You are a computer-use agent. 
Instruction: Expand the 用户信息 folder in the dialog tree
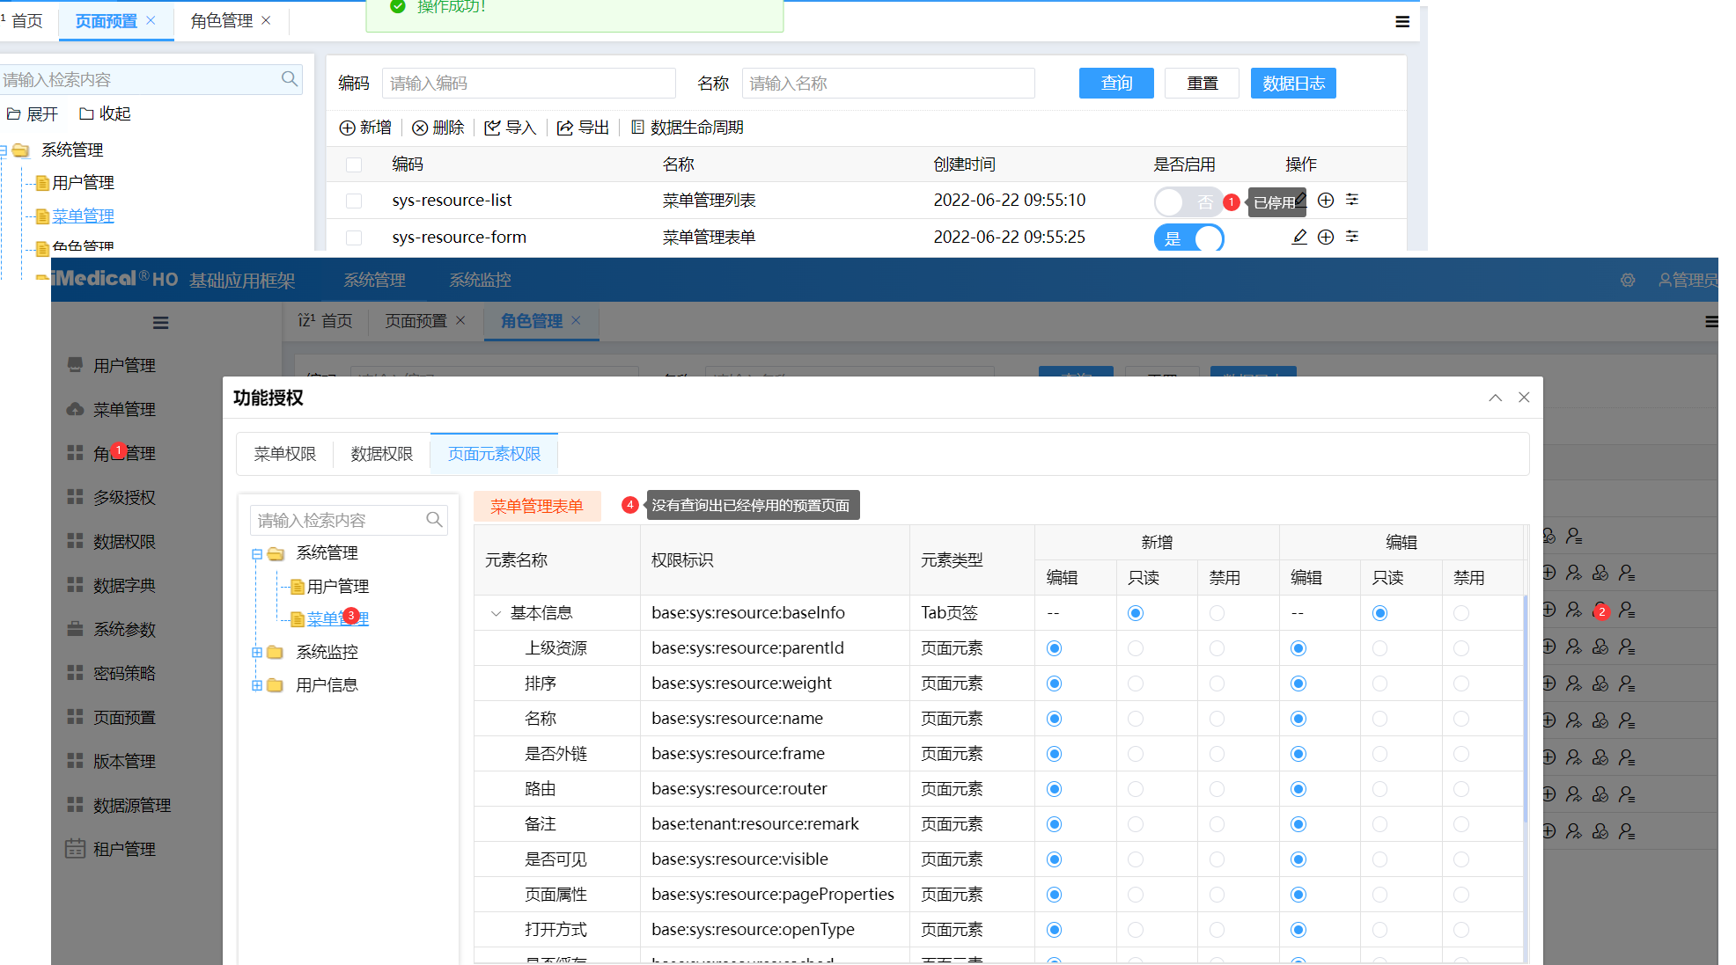coord(257,685)
